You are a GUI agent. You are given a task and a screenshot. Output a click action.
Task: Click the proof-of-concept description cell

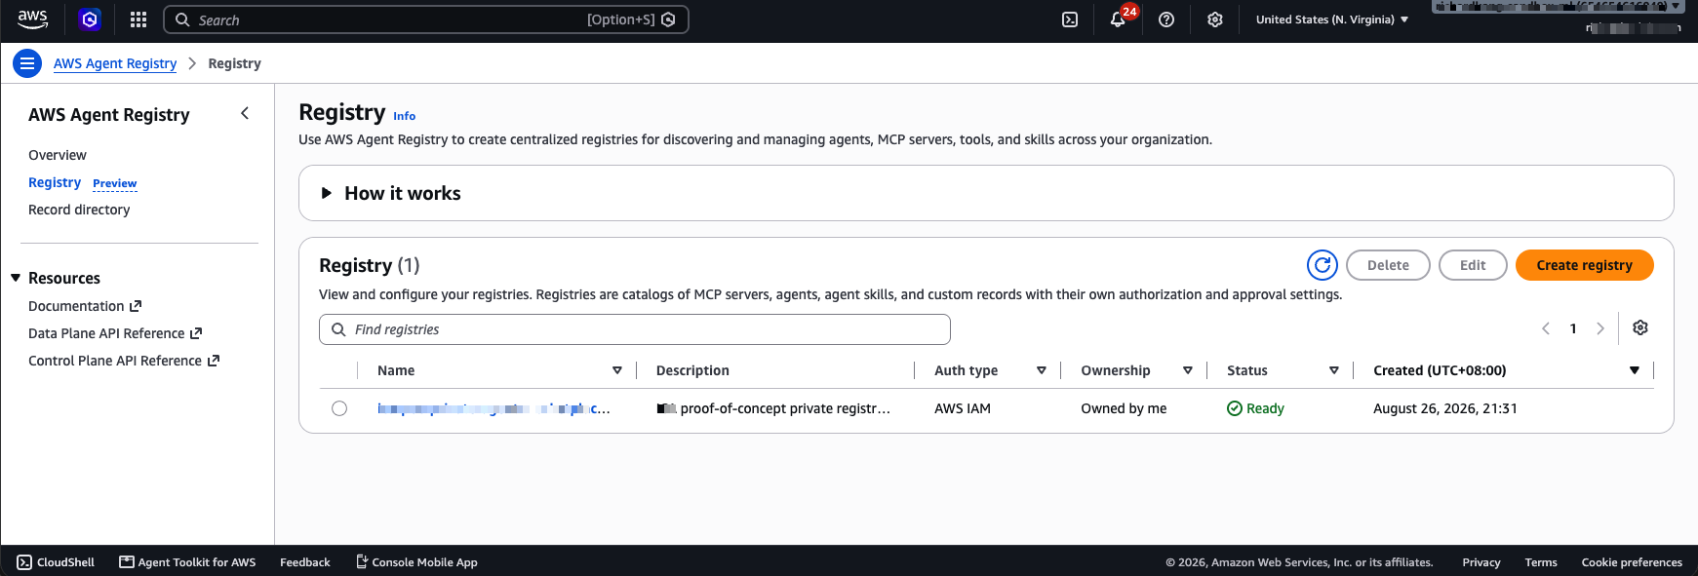pos(773,408)
